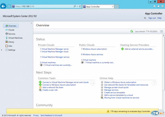Click Send feedback to Microsoft link
This screenshot has height=117, width=165.
pyautogui.click(x=51, y=115)
